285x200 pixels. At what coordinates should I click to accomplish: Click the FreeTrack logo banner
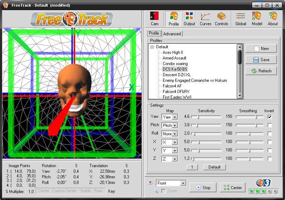(72, 19)
